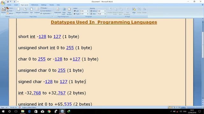
Task: Click English (United States) language indicator
Action: [29, 107]
